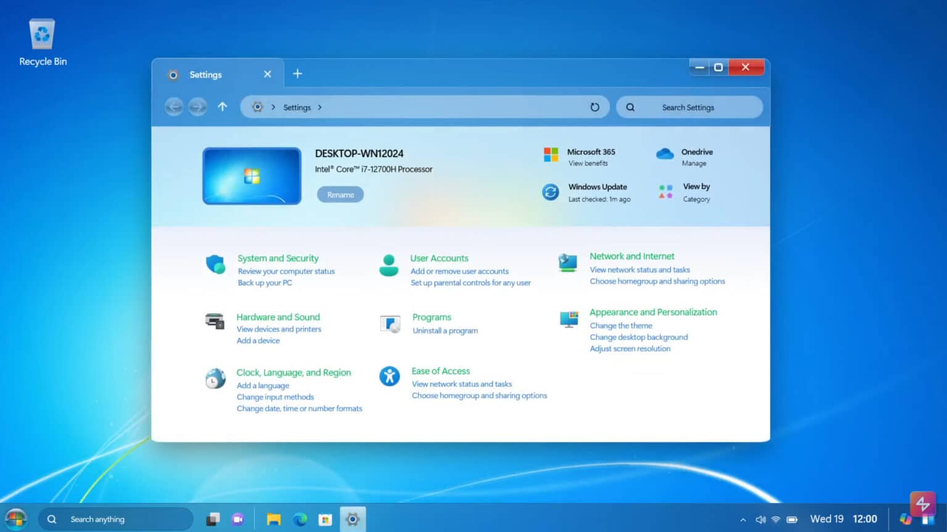Viewport: 947px width, 532px height.
Task: Open the breadcrumb chevron after Settings
Action: pyautogui.click(x=320, y=107)
